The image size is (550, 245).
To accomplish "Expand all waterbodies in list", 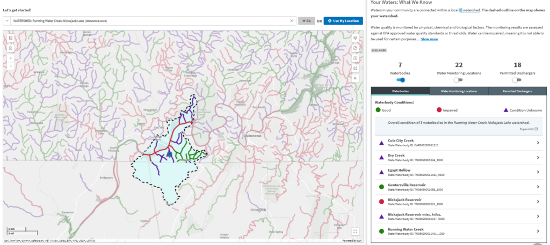I will [529, 129].
